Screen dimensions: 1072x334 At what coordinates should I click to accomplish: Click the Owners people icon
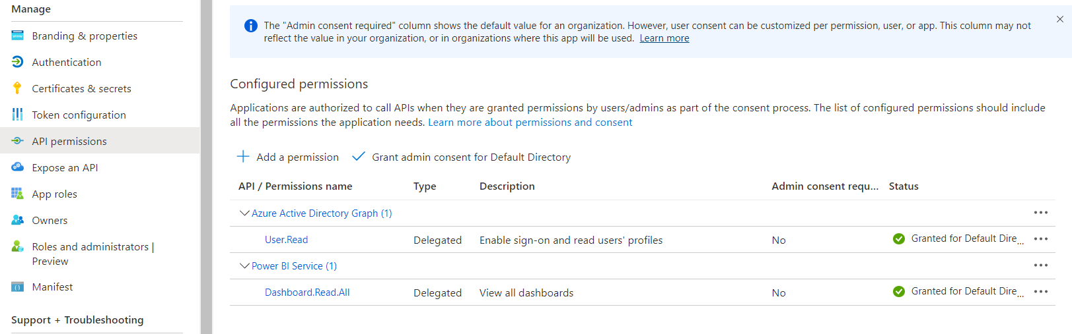[18, 220]
